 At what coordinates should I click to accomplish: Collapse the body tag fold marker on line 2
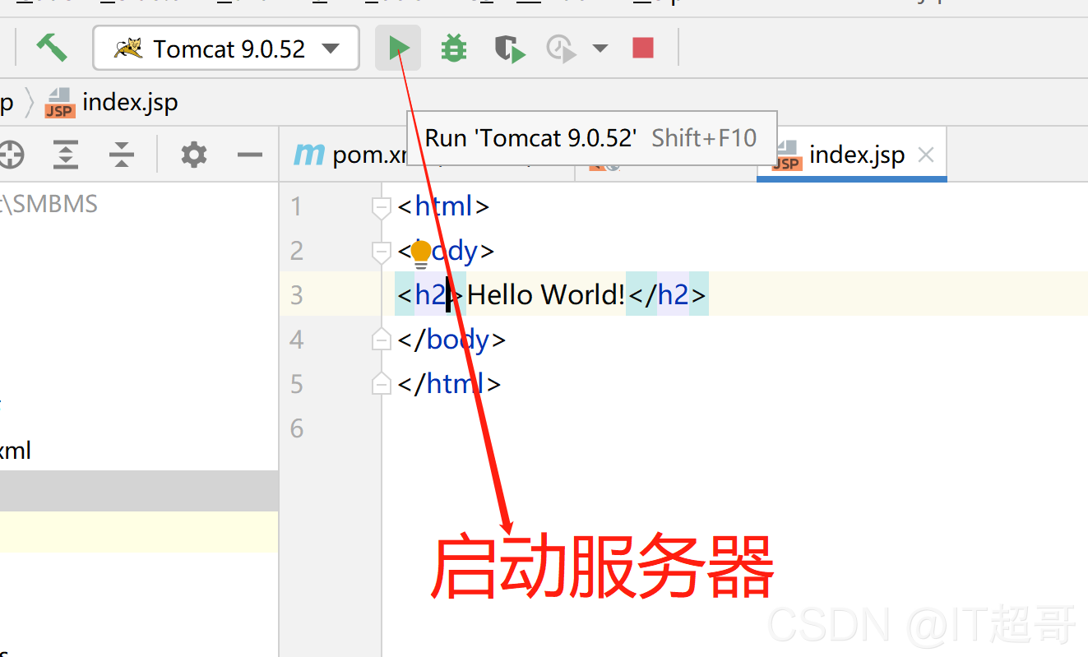click(x=381, y=252)
